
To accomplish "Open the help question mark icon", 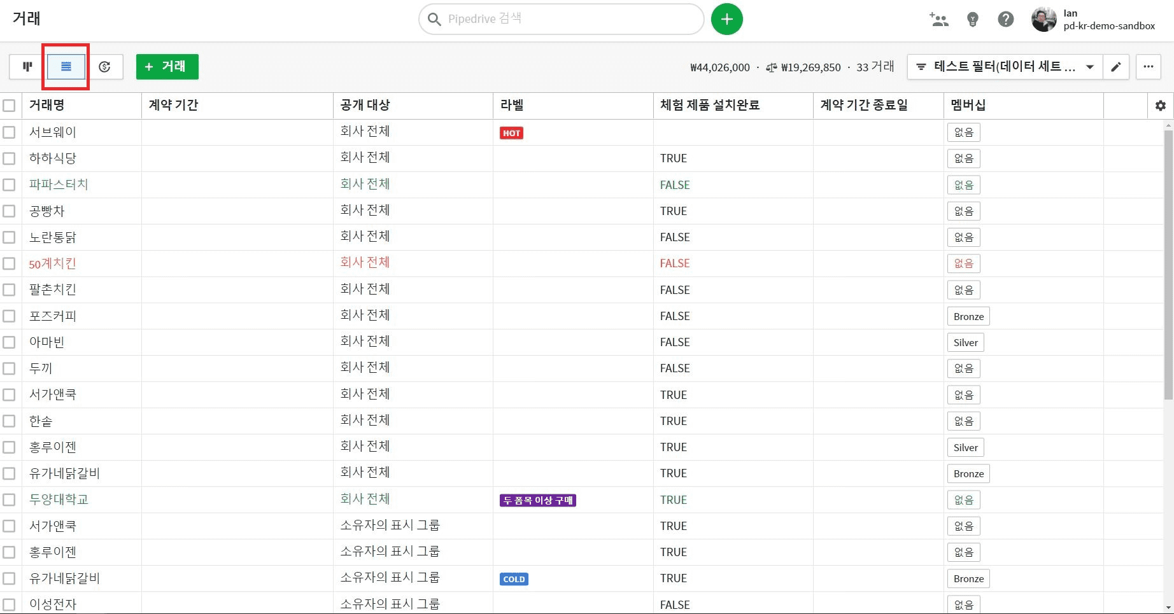I will [1006, 19].
